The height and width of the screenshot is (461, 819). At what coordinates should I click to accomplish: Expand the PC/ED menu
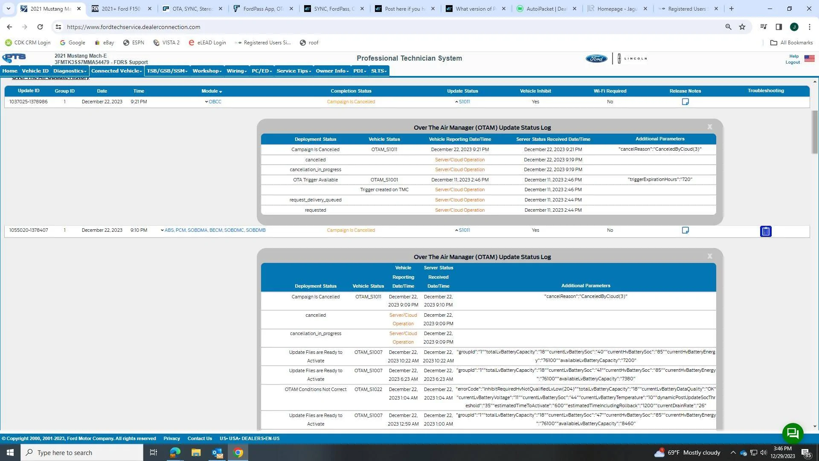coord(261,71)
